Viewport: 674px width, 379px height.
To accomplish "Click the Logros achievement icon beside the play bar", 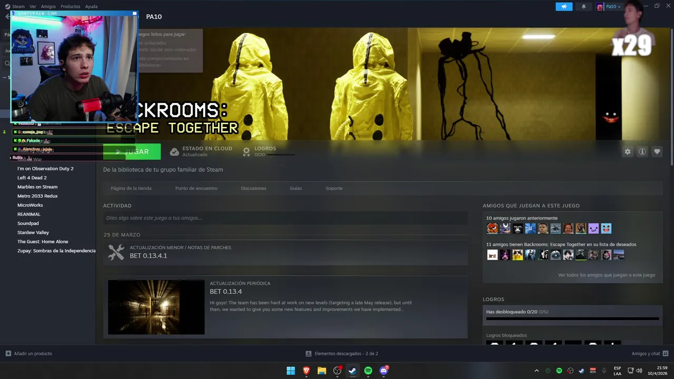I will (x=246, y=152).
